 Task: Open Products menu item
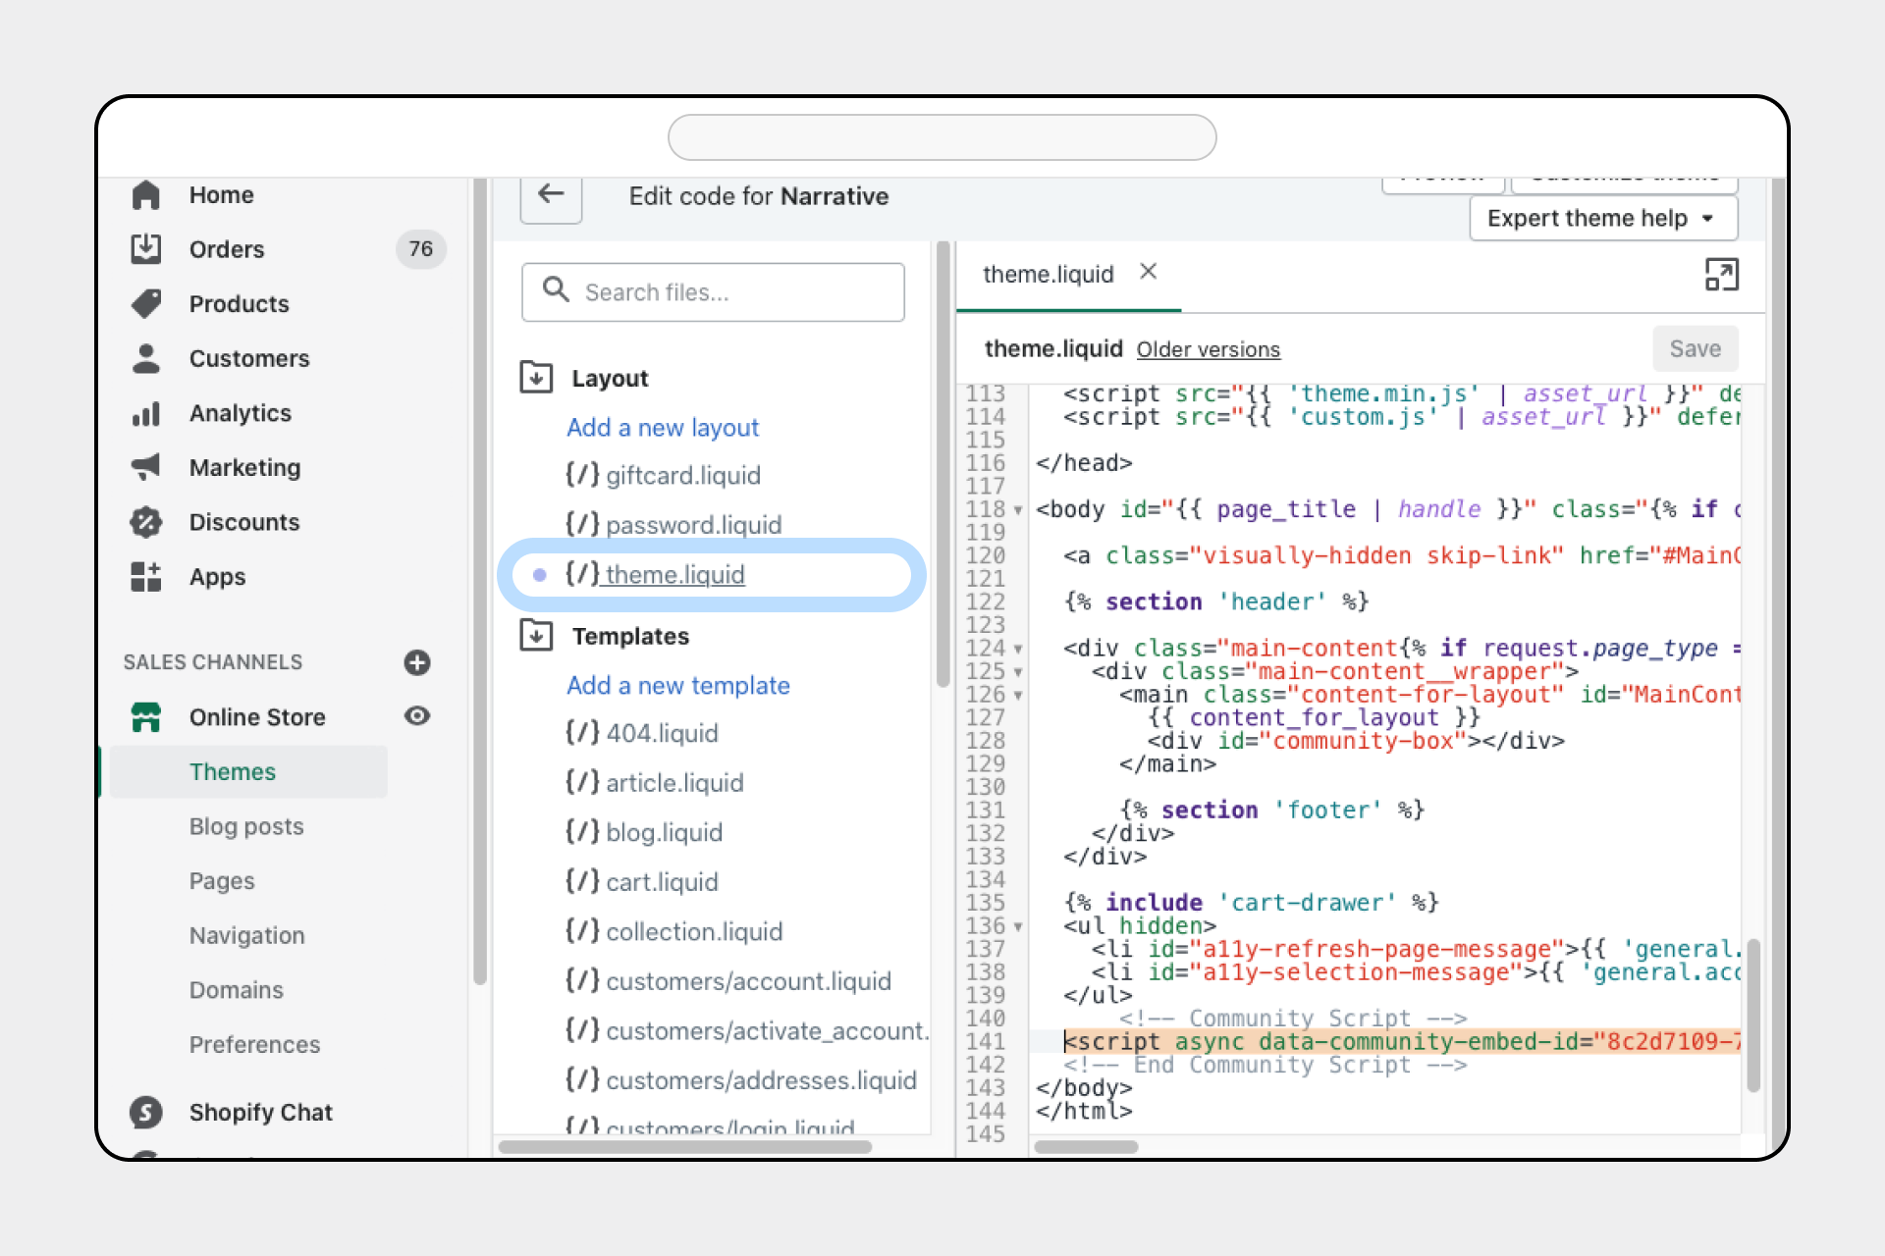click(x=240, y=304)
